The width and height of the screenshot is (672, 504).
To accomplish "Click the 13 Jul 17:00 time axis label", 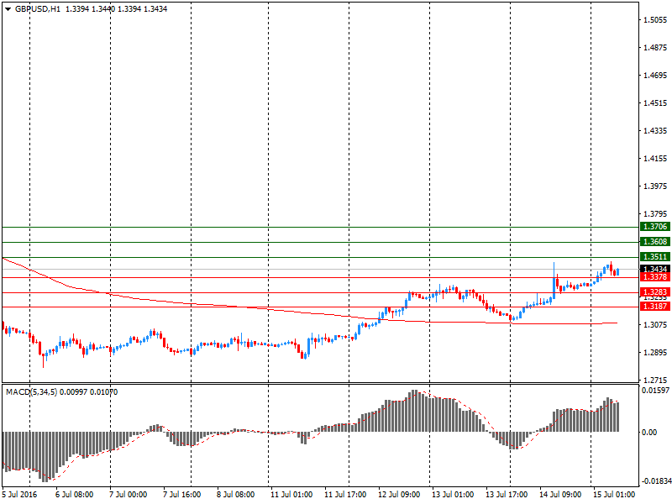I will 507,495.
